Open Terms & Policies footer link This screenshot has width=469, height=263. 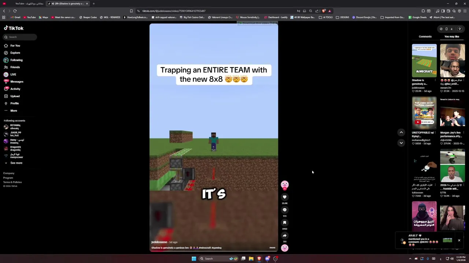pos(12,182)
